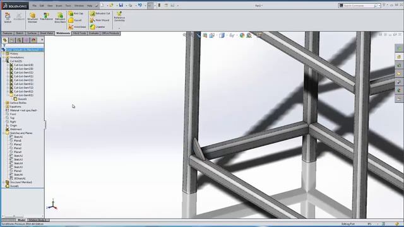The image size is (404, 227).
Task: Open the Window menu
Action: 79,6
